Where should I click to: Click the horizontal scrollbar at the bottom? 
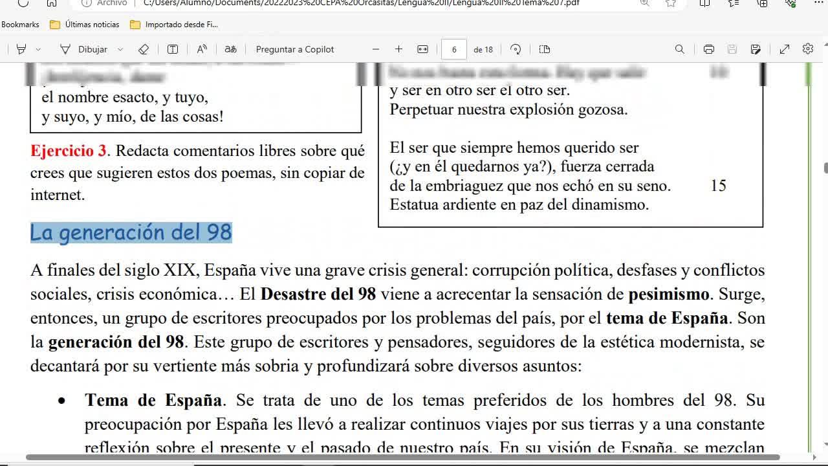[402, 458]
